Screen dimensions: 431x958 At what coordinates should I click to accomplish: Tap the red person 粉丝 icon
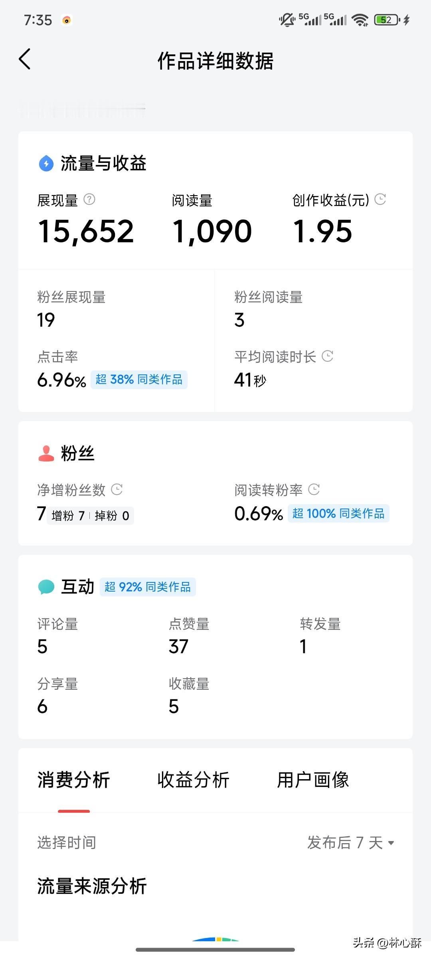46,453
